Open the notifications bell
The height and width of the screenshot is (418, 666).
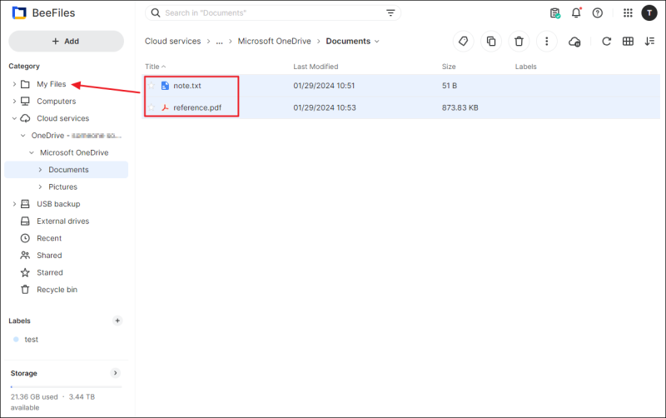[576, 13]
